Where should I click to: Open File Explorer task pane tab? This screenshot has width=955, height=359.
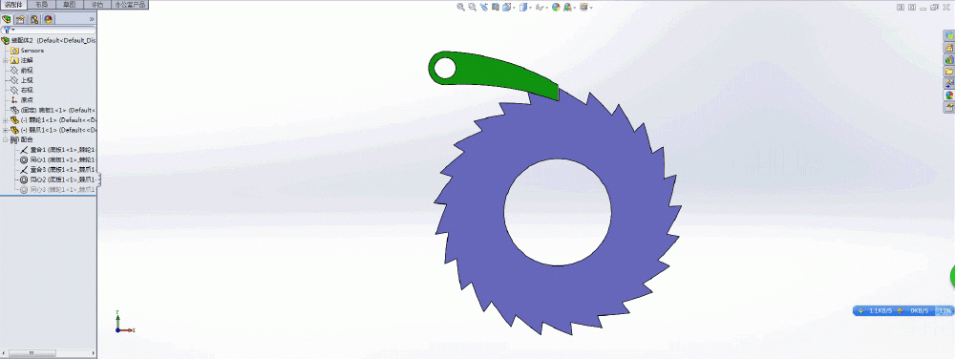[x=948, y=72]
